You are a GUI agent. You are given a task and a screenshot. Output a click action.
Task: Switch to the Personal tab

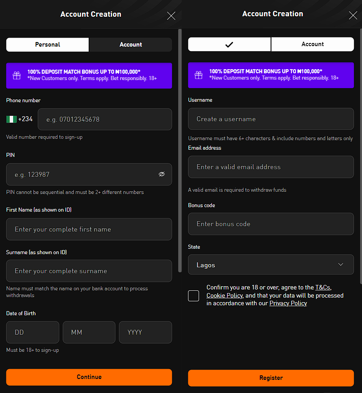pos(47,45)
